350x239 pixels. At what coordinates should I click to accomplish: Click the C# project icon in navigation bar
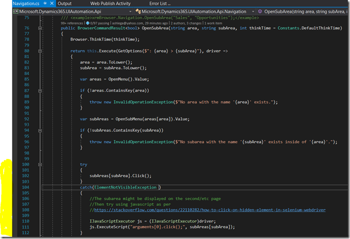16,11
